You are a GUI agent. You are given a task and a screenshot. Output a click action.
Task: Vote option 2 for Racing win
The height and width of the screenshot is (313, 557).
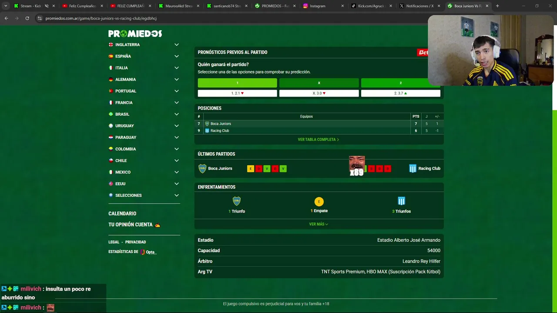[400, 83]
